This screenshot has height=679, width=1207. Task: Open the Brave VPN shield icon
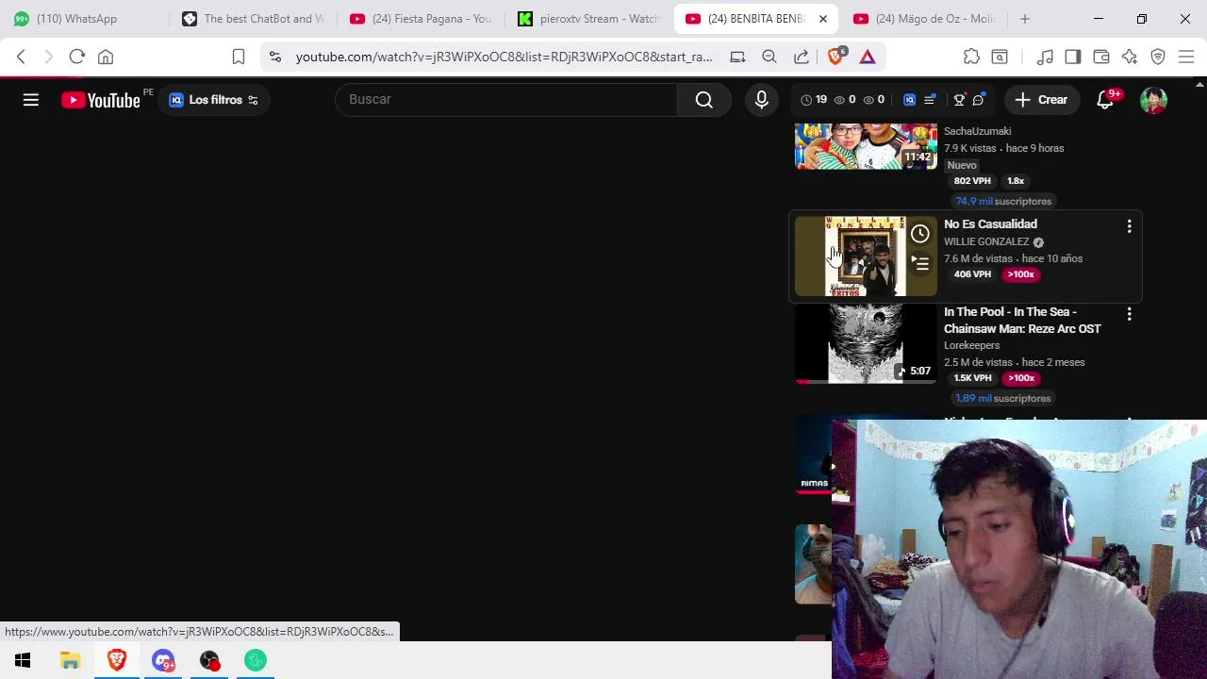point(1158,57)
